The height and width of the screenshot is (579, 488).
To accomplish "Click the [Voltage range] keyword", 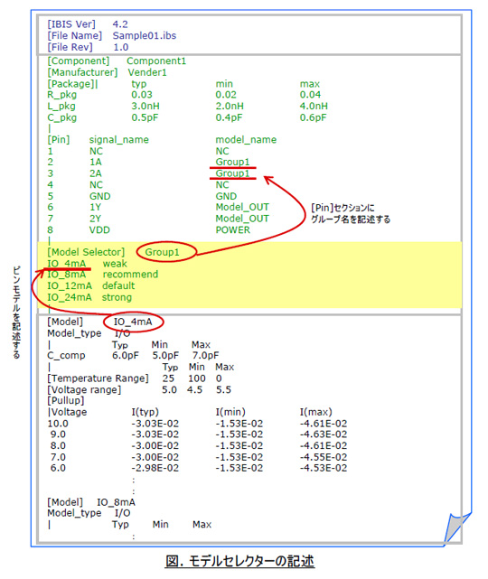I will tap(84, 390).
